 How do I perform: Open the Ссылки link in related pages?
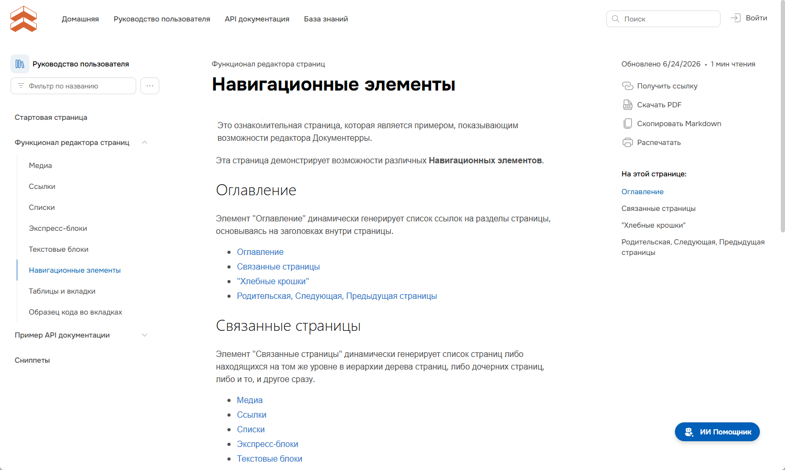[252, 415]
